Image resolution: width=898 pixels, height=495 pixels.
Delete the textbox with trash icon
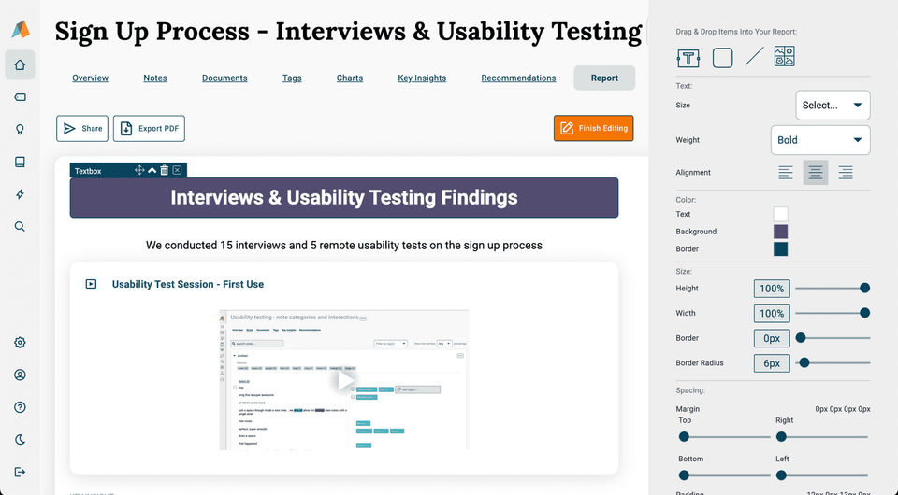point(165,170)
